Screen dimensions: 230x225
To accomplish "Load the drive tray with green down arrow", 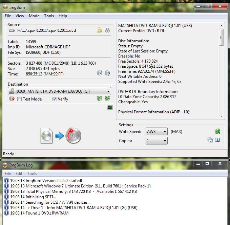I will [107, 99].
